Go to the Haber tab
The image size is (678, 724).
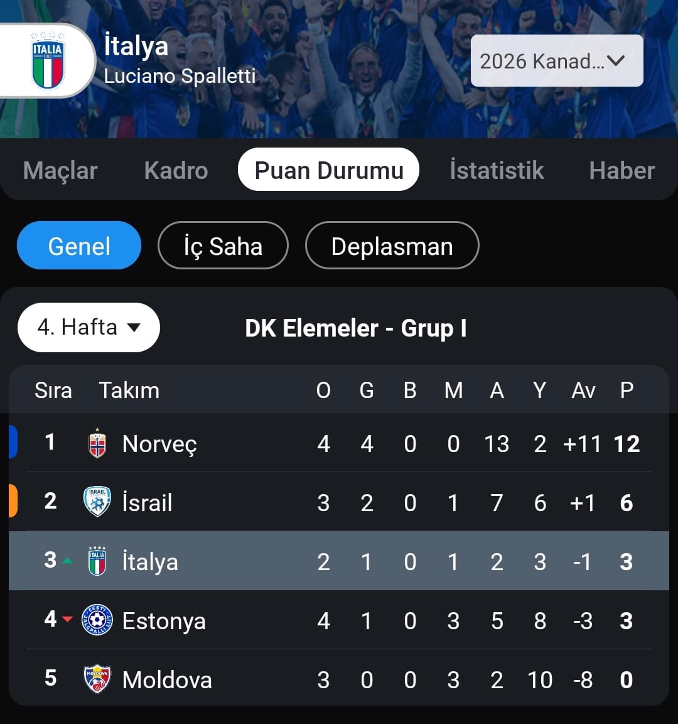[x=621, y=170]
